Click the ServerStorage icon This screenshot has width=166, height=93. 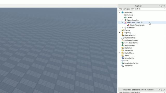point(122,45)
